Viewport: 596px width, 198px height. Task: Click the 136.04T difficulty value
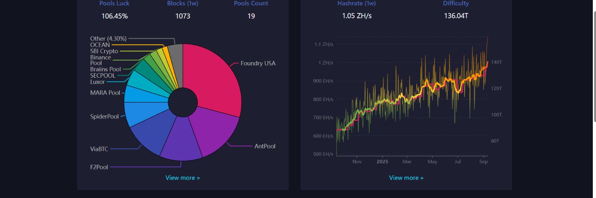456,16
